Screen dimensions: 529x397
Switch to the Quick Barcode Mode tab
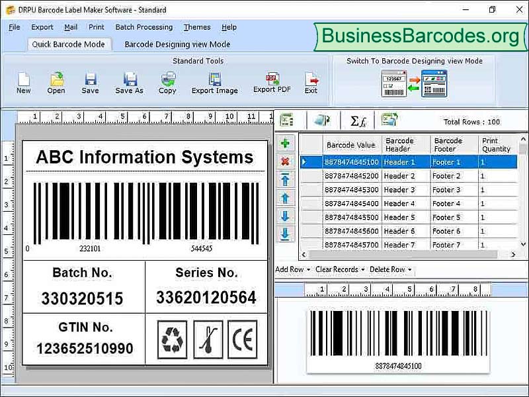69,44
